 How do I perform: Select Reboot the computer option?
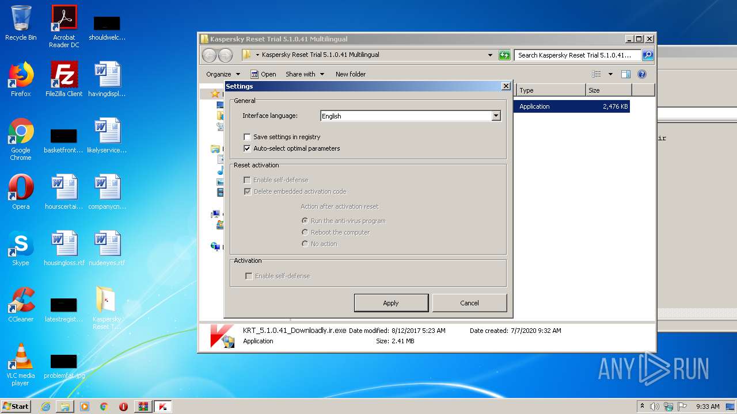305,232
